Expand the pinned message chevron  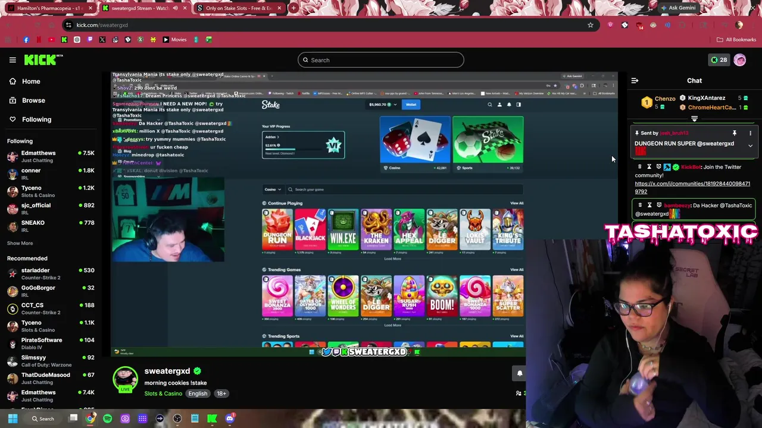750,146
